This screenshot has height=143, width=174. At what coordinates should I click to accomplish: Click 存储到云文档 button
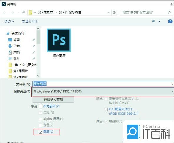point(53,100)
